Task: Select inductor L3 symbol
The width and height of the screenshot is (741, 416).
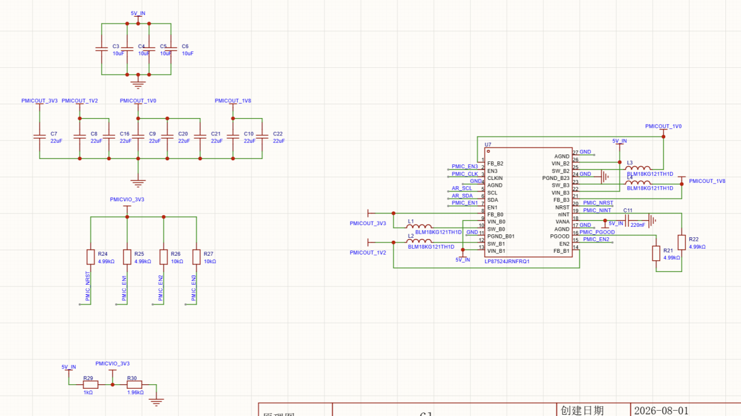Action: coord(638,168)
